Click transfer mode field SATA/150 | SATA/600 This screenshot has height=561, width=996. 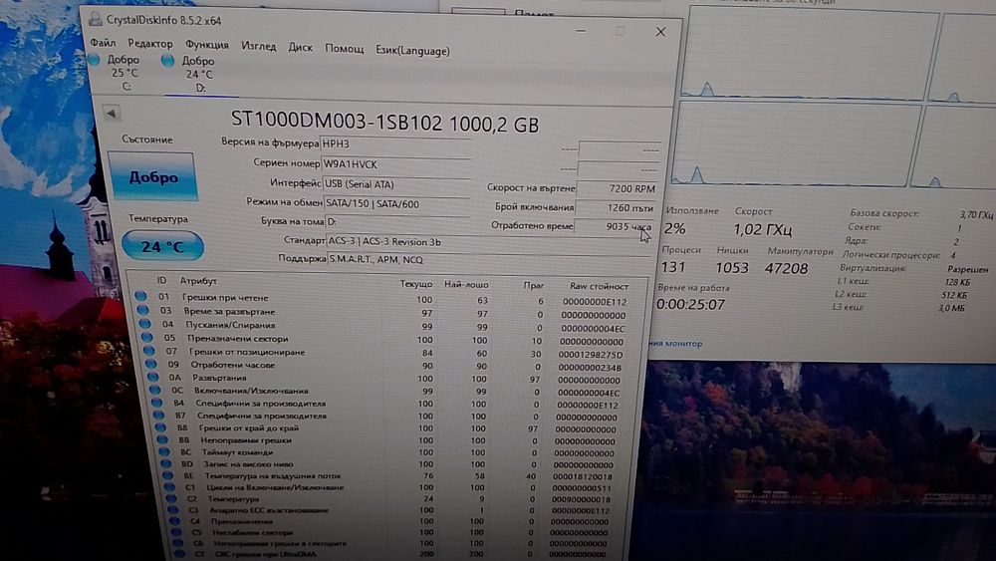(397, 204)
